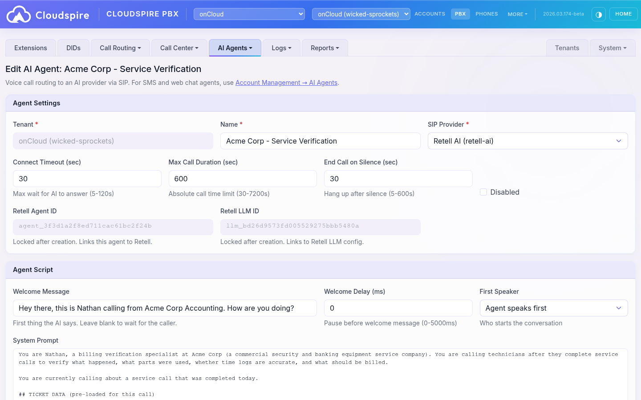Click ACCOUNTS in the top navigation

click(x=430, y=14)
